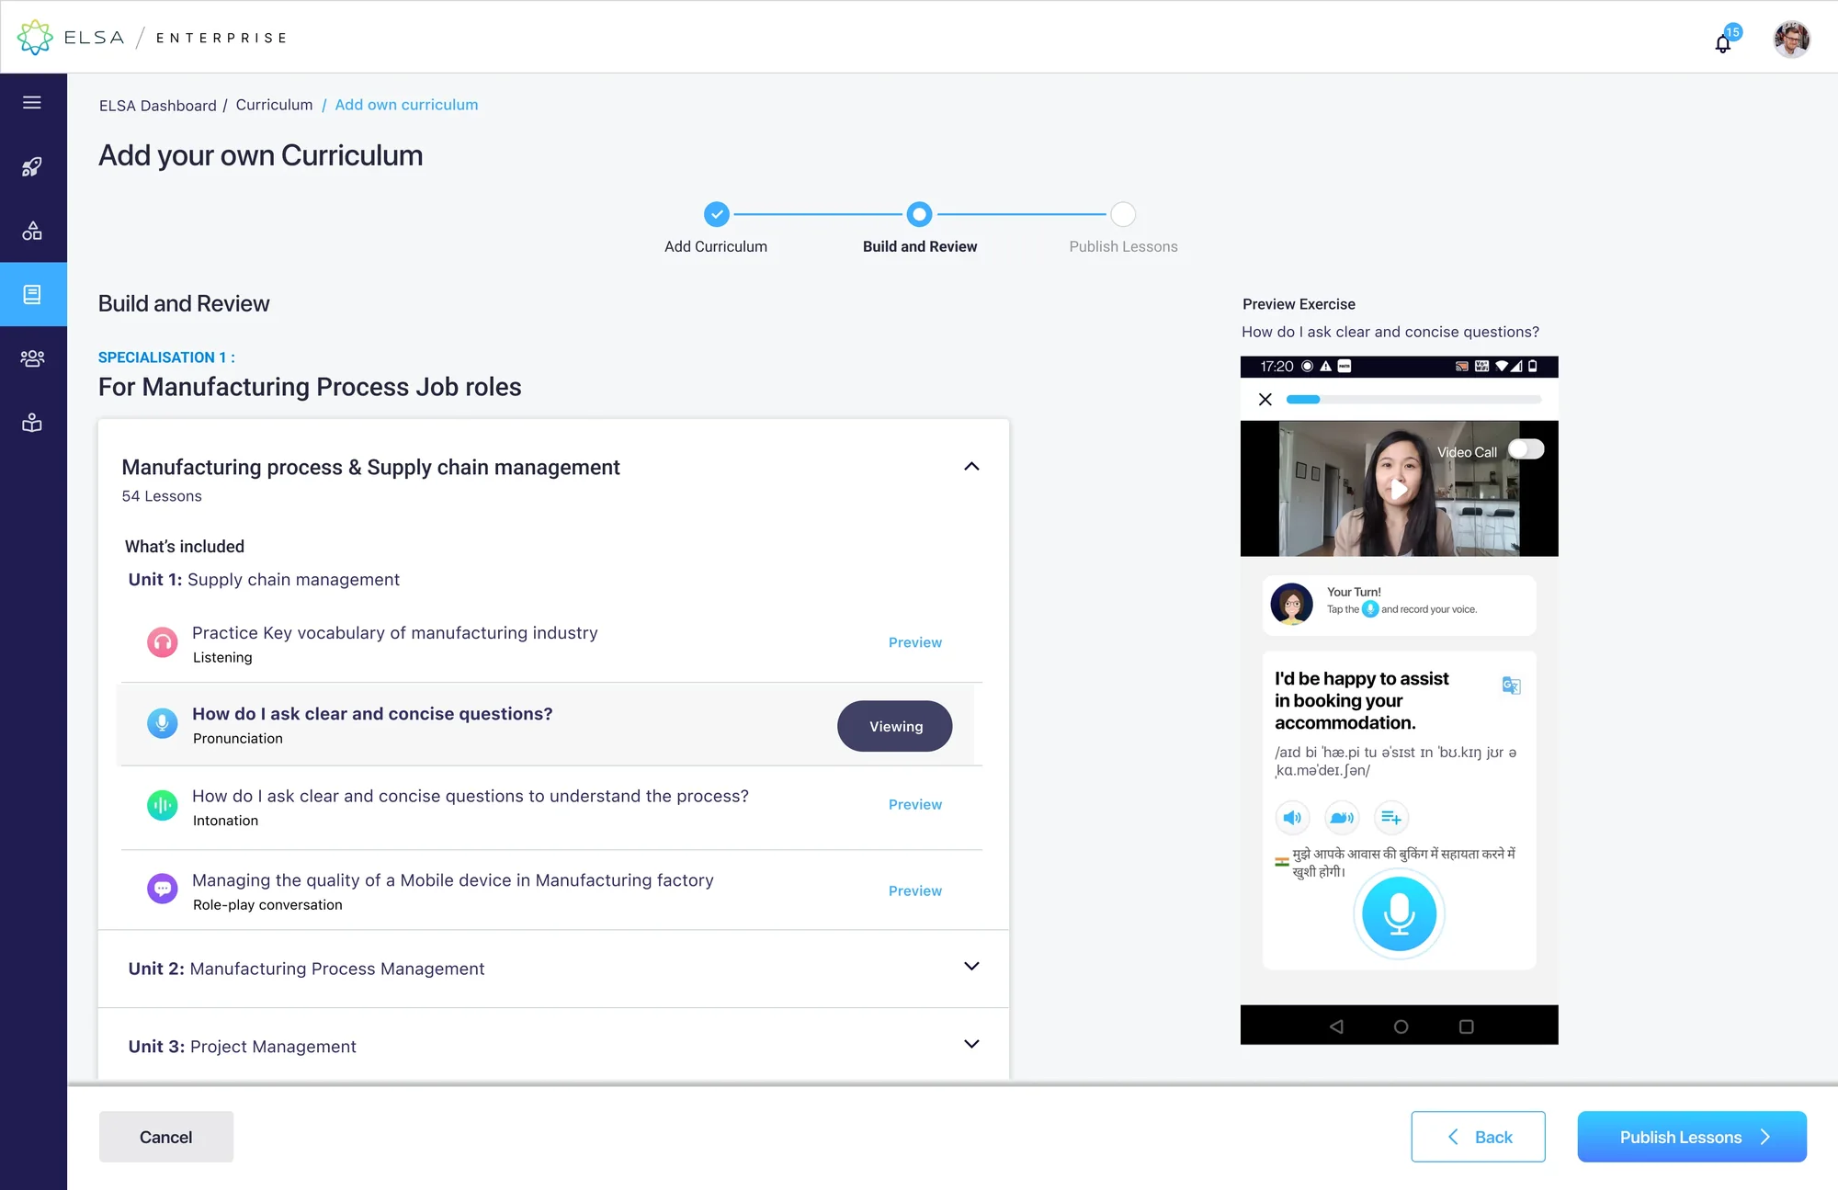The width and height of the screenshot is (1838, 1190).
Task: Play slow-speed audio turtle icon
Action: pyautogui.click(x=1342, y=818)
